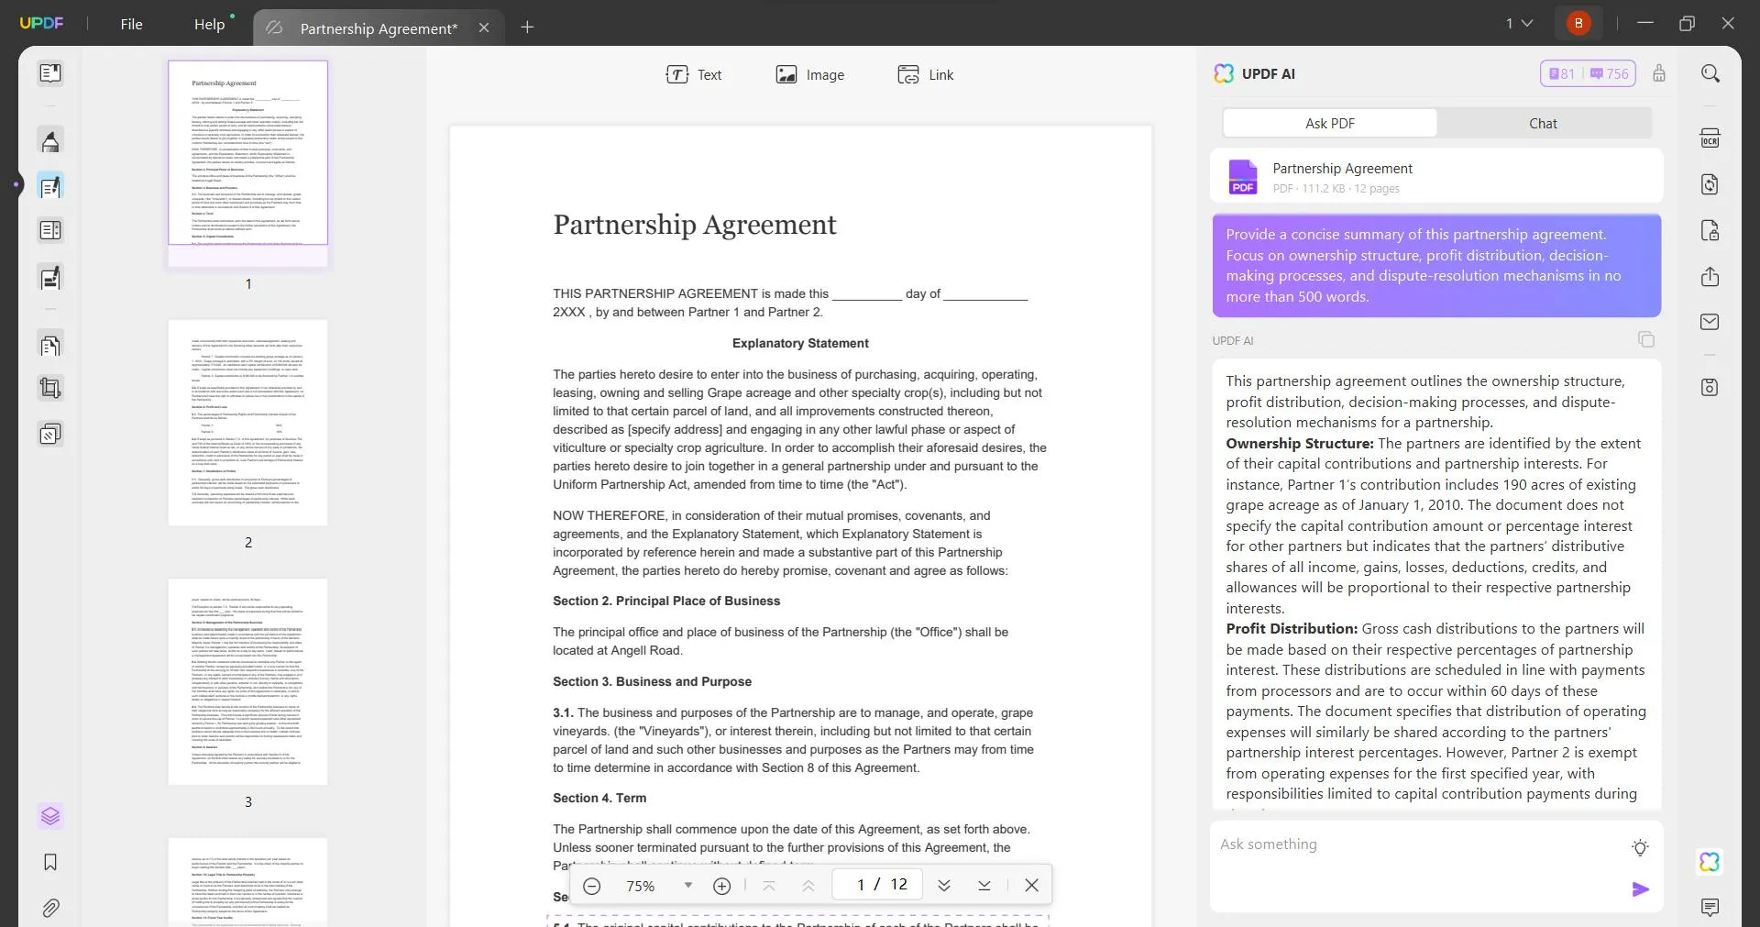The height and width of the screenshot is (927, 1760).
Task: Open the Search magnifier tool
Action: pyautogui.click(x=1710, y=73)
